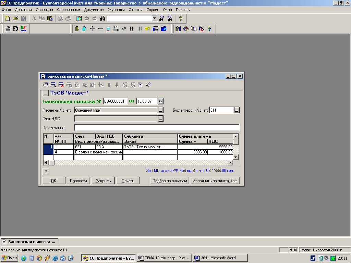
Task: Click the TMЦ list icon
Action: point(8,29)
